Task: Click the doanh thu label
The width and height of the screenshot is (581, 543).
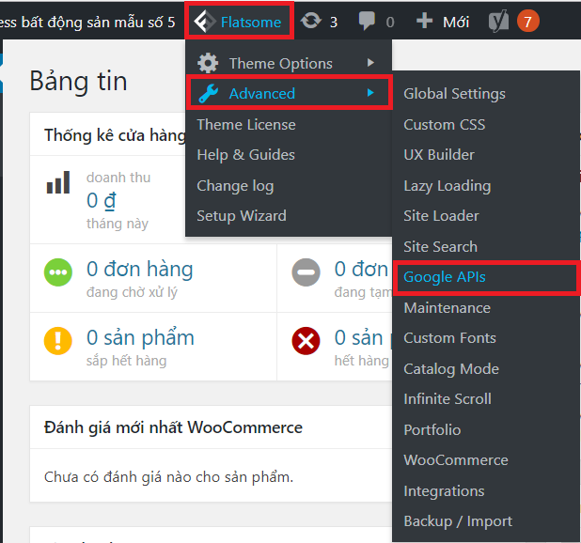Action: click(x=118, y=178)
